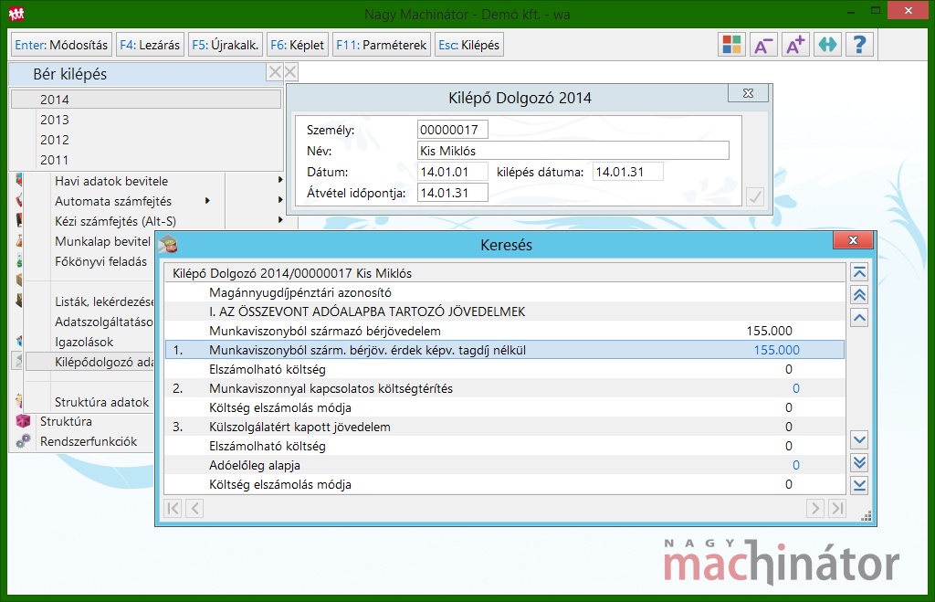Page down with double down chevron
935x602 pixels.
pos(859,462)
